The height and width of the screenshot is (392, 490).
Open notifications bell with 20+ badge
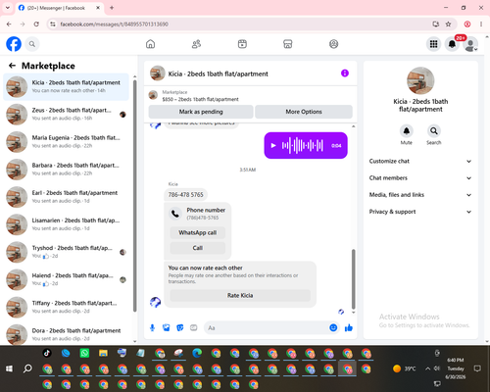point(452,44)
